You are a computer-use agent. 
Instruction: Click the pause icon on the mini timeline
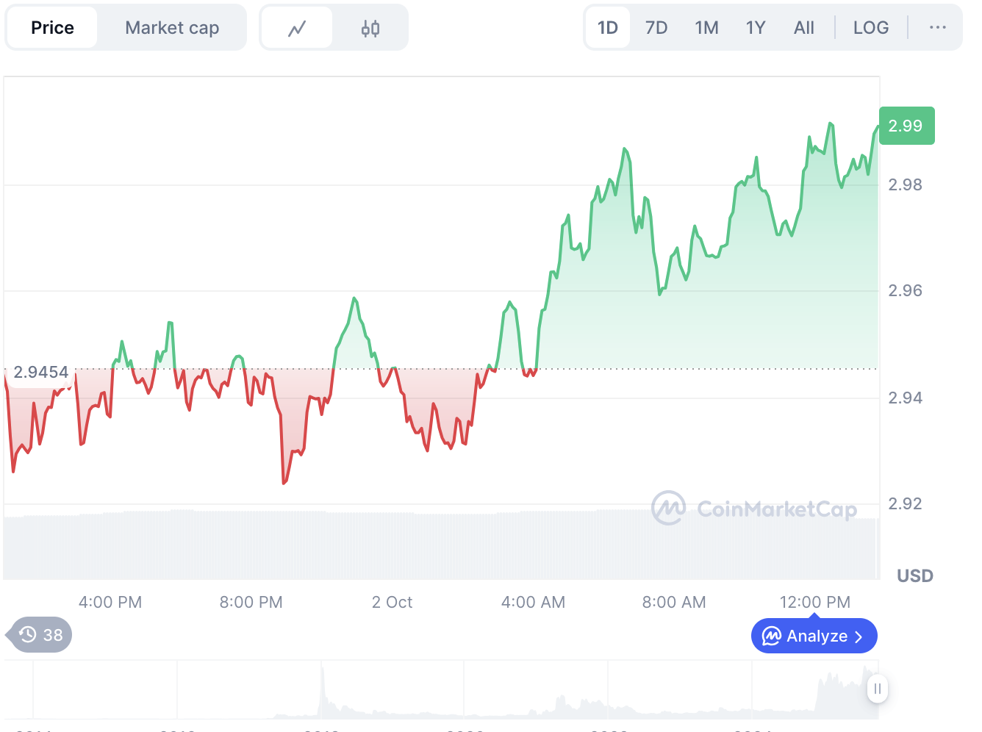[877, 689]
